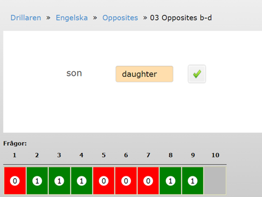Click the red result box for question 5
Viewport: 262px width, 197px height.
[x=104, y=181]
